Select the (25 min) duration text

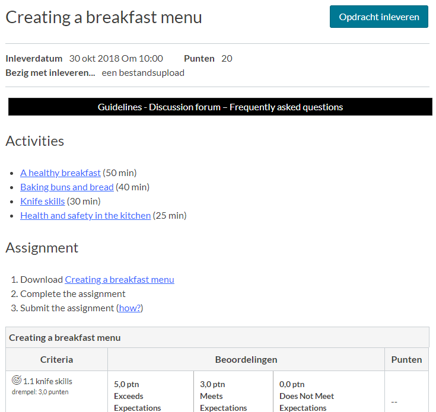click(170, 215)
